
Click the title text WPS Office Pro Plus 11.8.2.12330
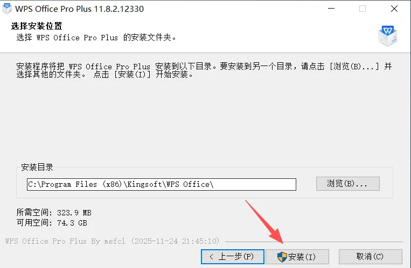click(x=79, y=9)
